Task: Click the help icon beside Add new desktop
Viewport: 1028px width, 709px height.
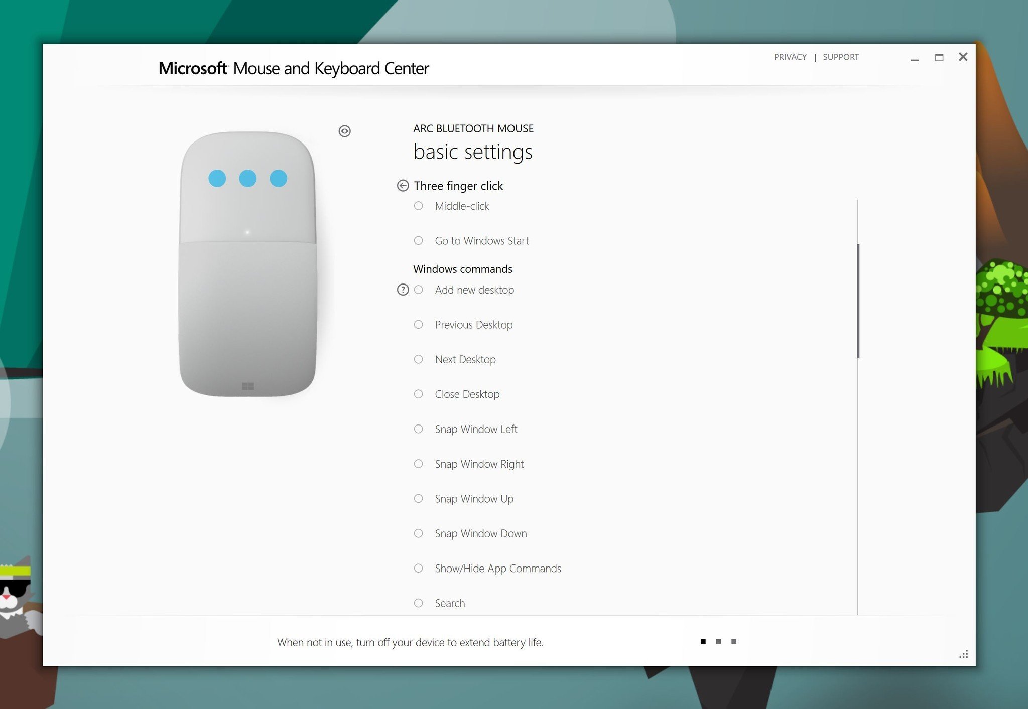Action: (x=403, y=290)
